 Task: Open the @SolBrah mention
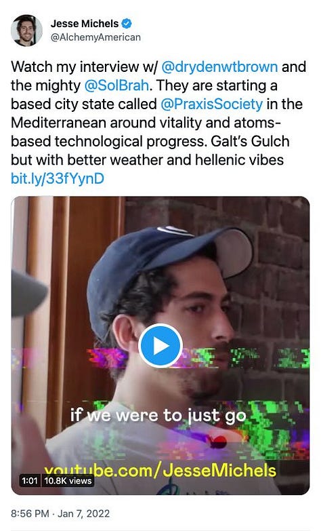(x=116, y=85)
